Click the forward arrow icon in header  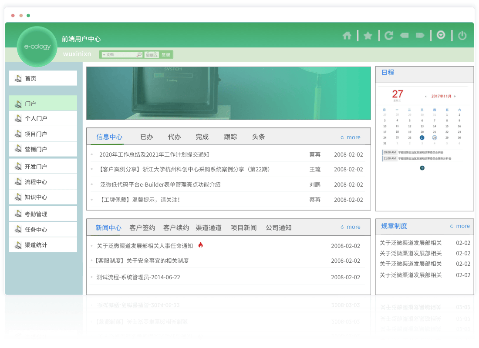tap(420, 35)
